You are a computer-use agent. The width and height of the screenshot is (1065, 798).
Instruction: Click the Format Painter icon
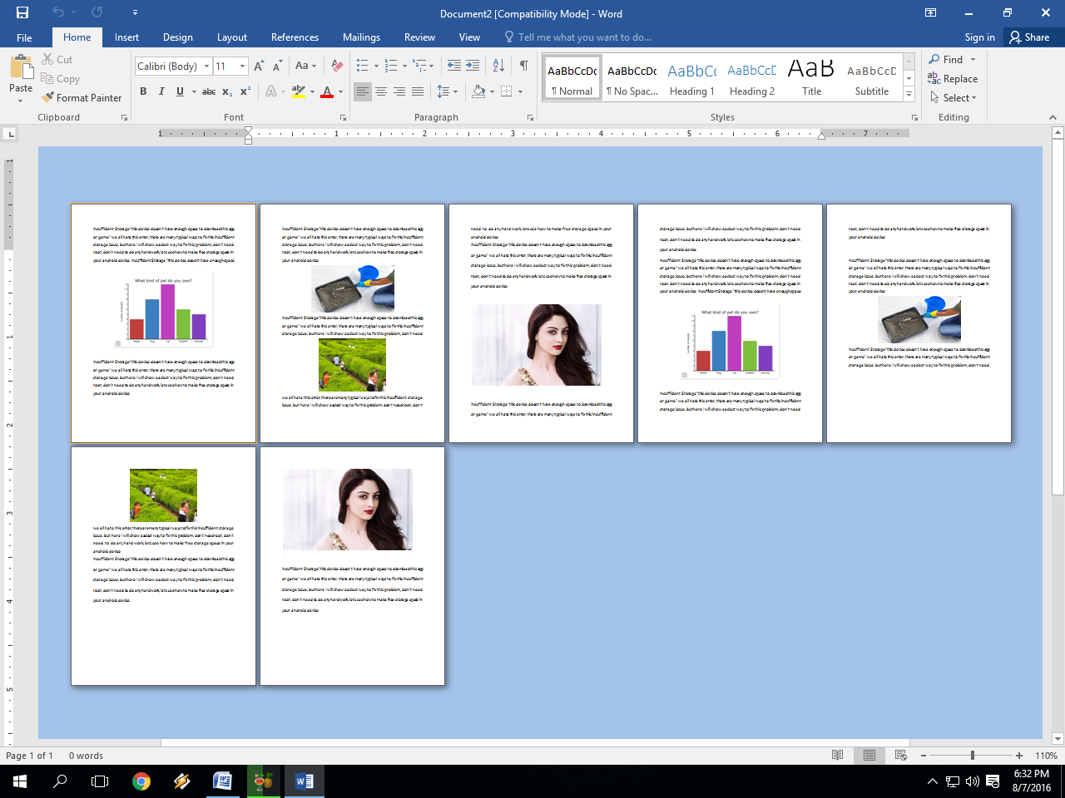click(47, 97)
